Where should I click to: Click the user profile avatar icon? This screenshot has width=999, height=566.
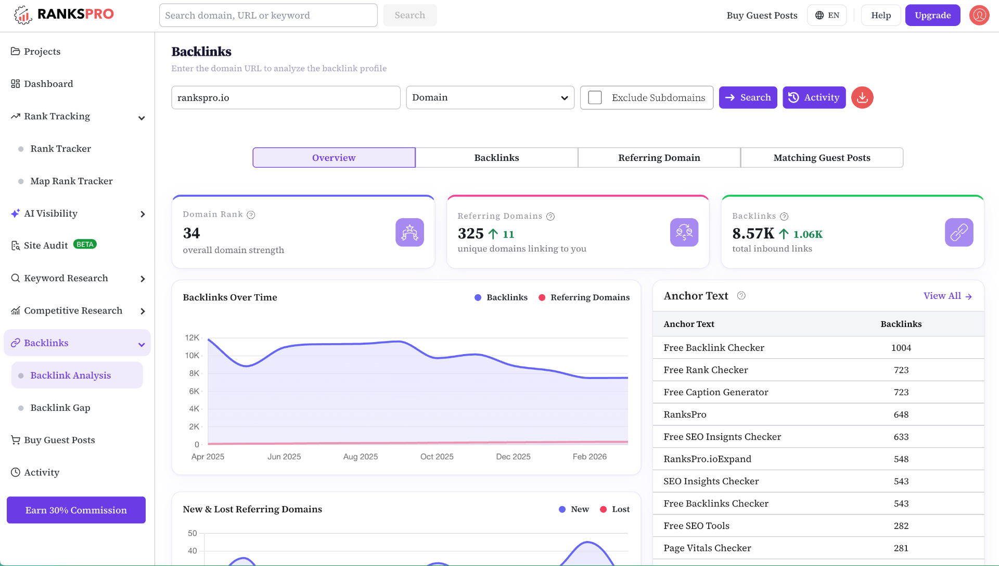[979, 15]
